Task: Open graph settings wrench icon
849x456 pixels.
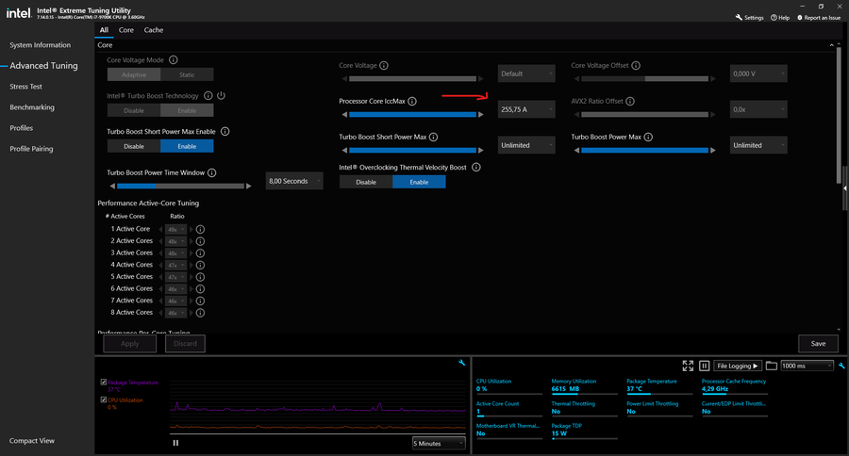Action: pos(462,363)
